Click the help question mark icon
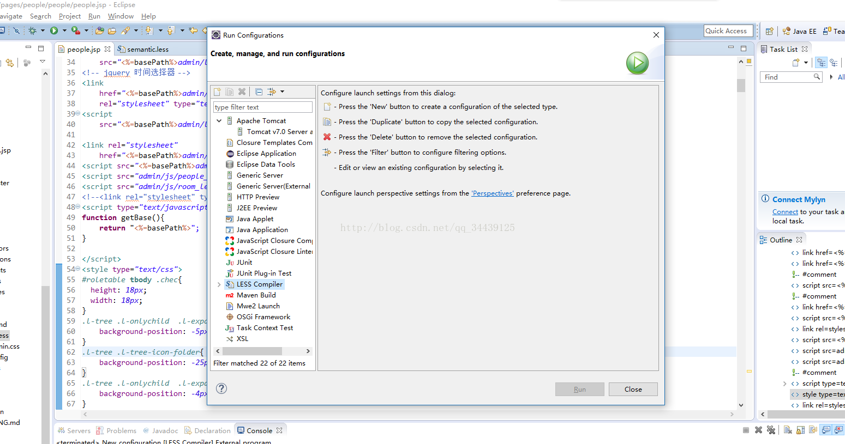845x444 pixels. coord(221,388)
